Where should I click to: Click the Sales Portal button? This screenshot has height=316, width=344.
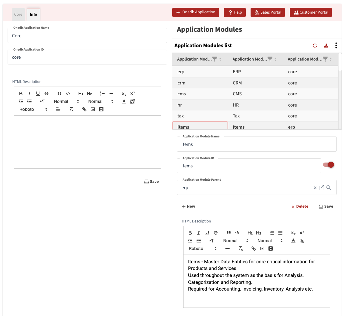click(x=268, y=12)
